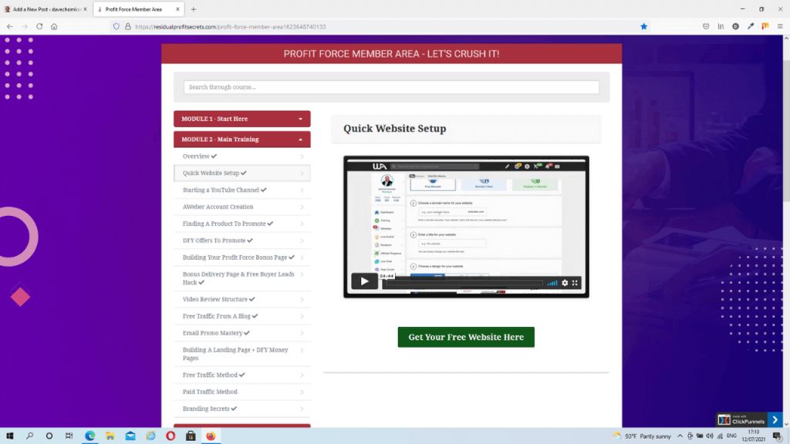Adjust the video volume bars
Viewport: 790px width, 444px height.
tap(552, 283)
